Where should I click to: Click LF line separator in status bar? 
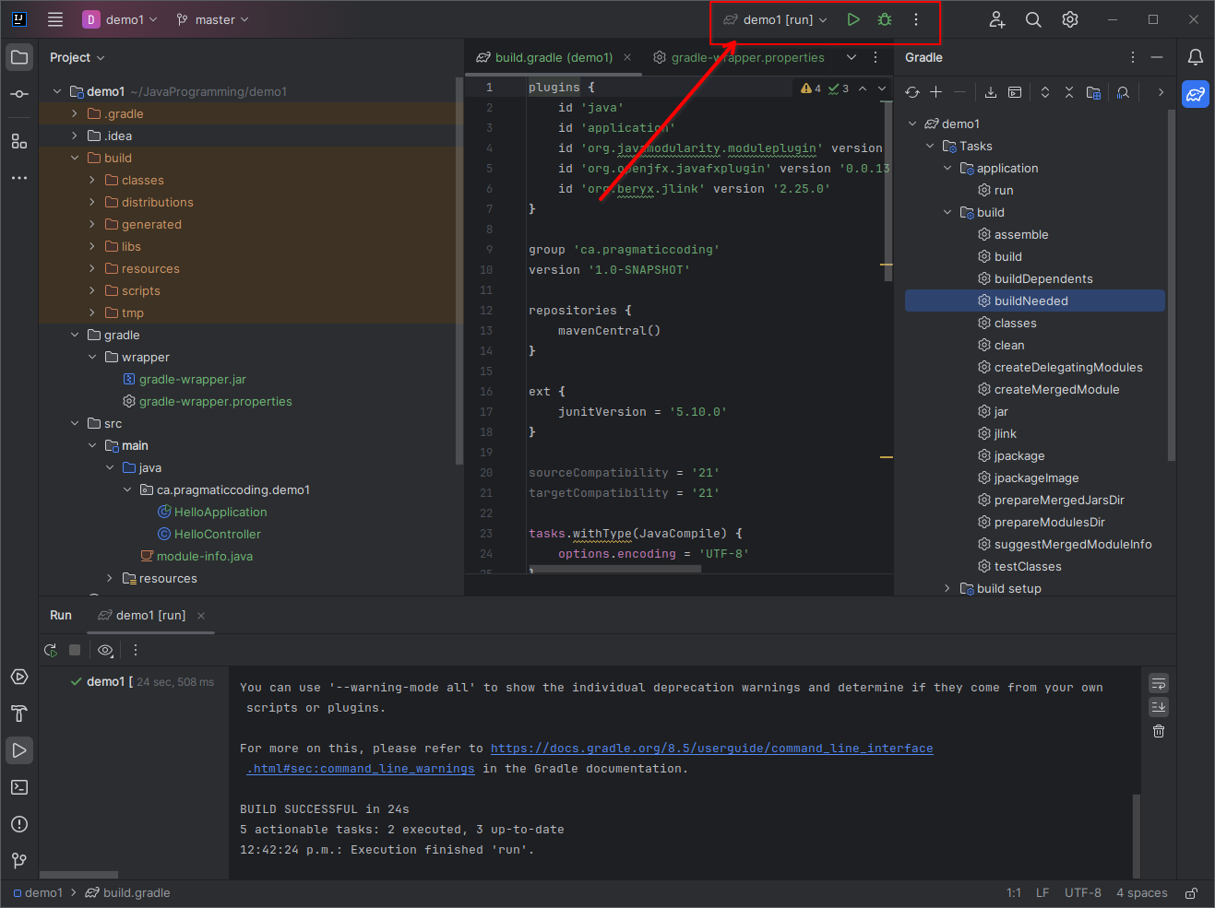(1042, 893)
